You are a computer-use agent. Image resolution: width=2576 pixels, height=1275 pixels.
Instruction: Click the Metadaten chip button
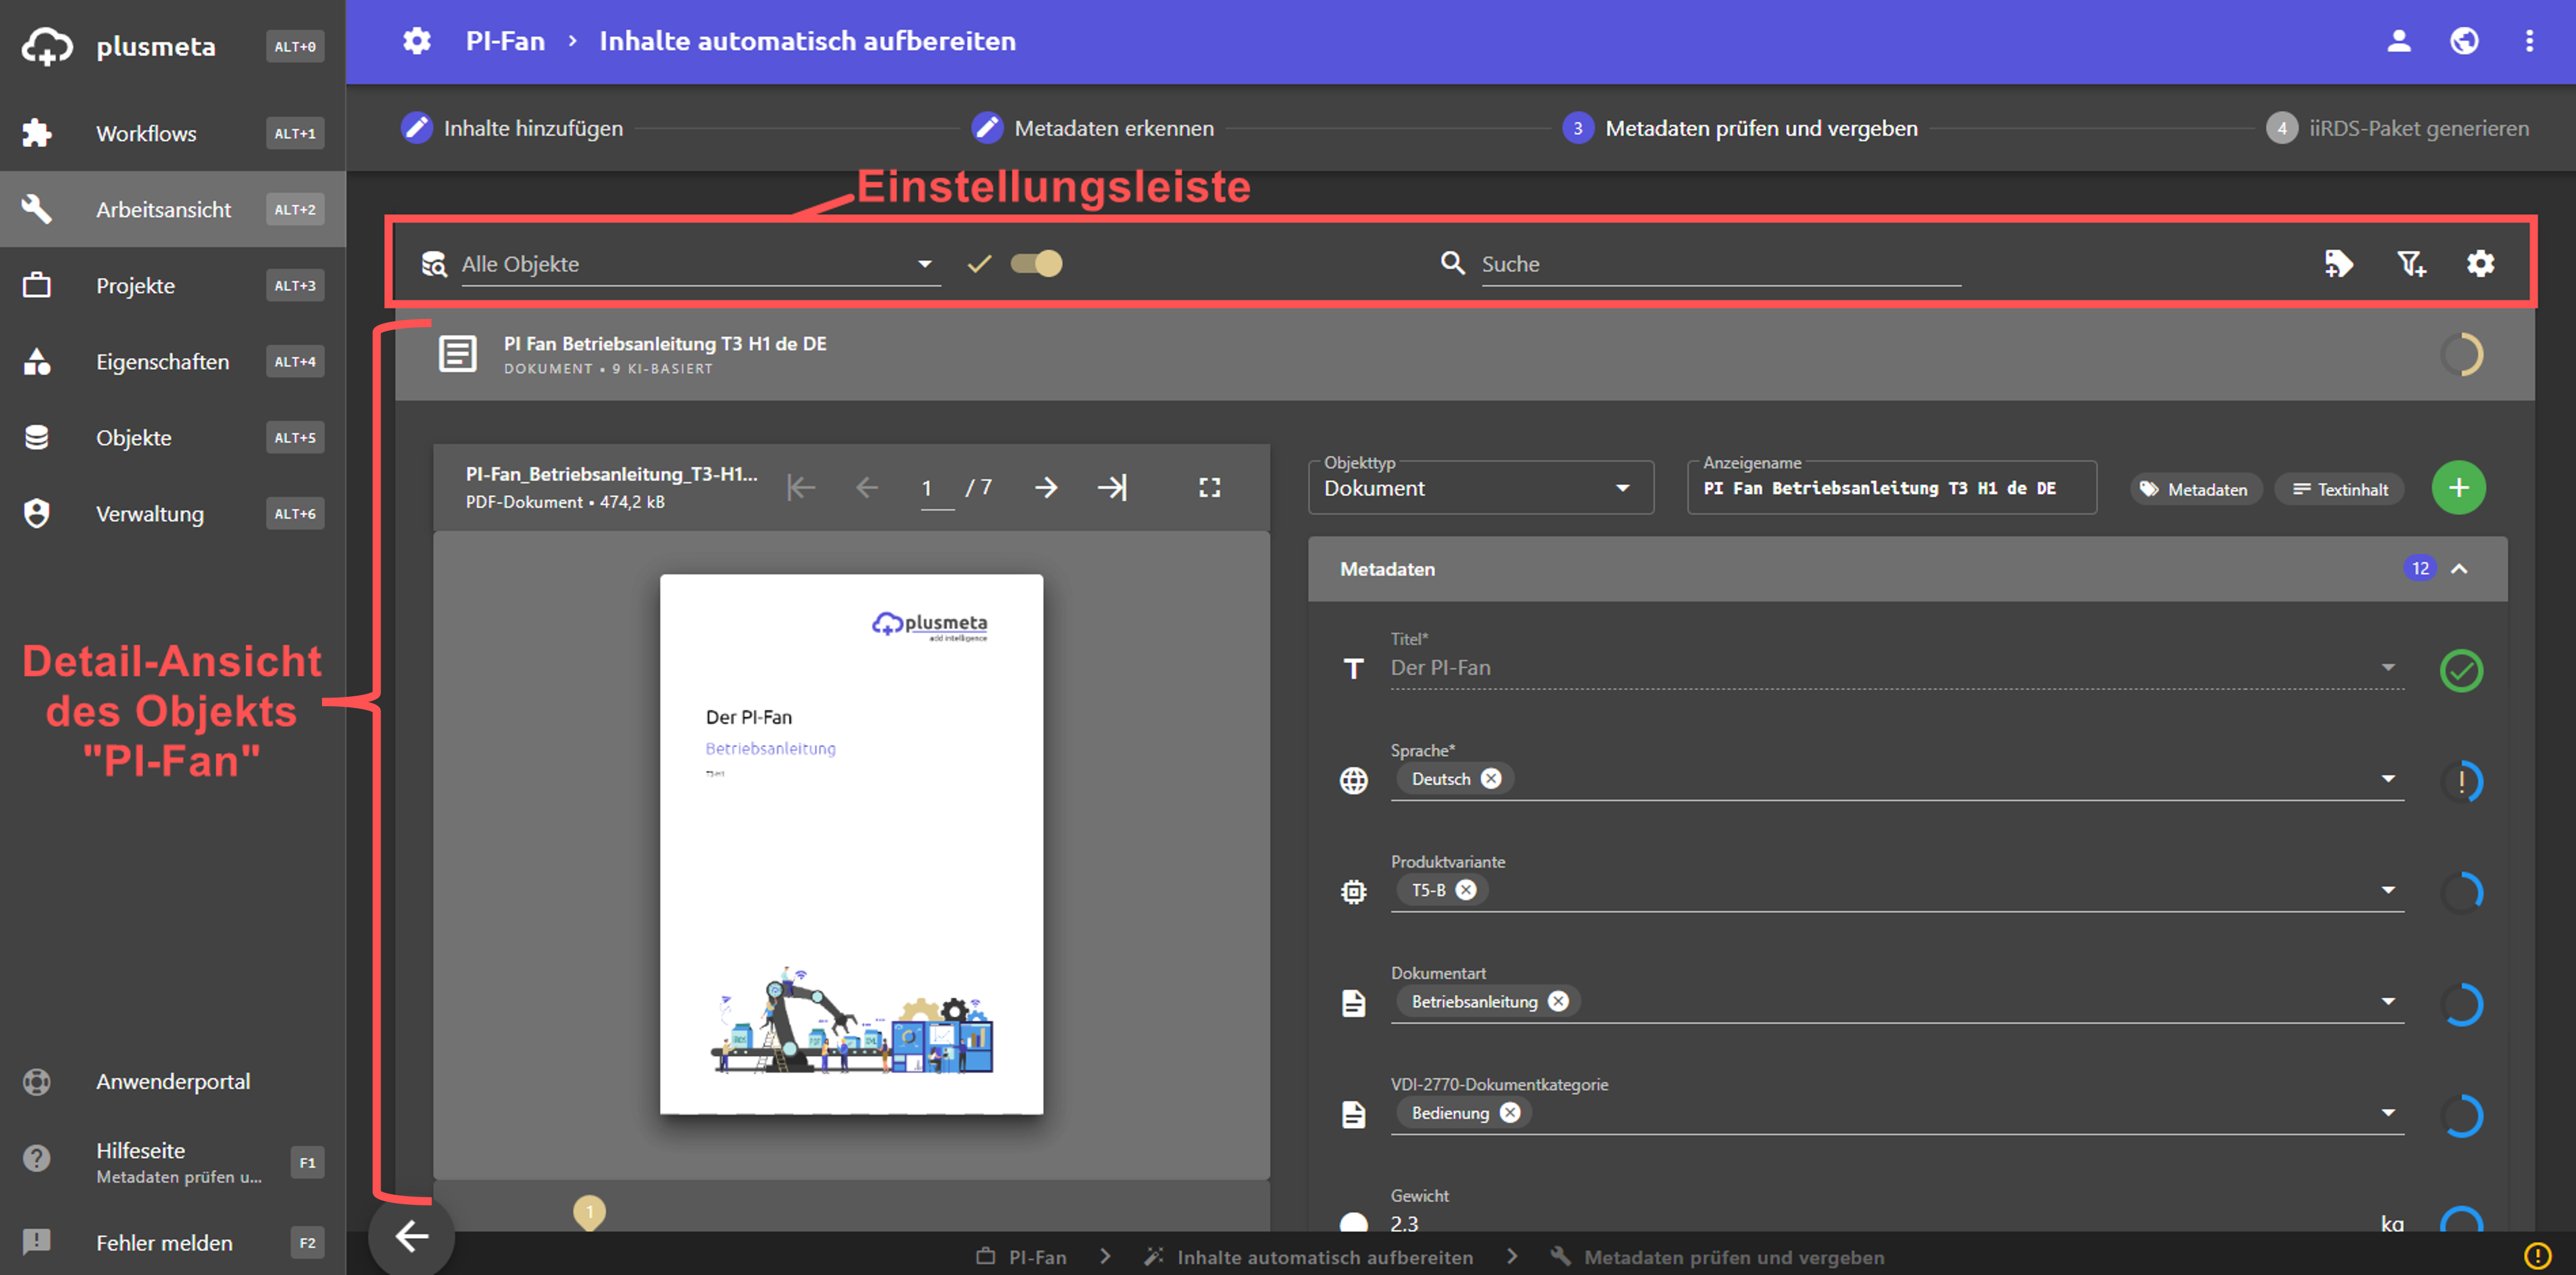[x=2195, y=490]
